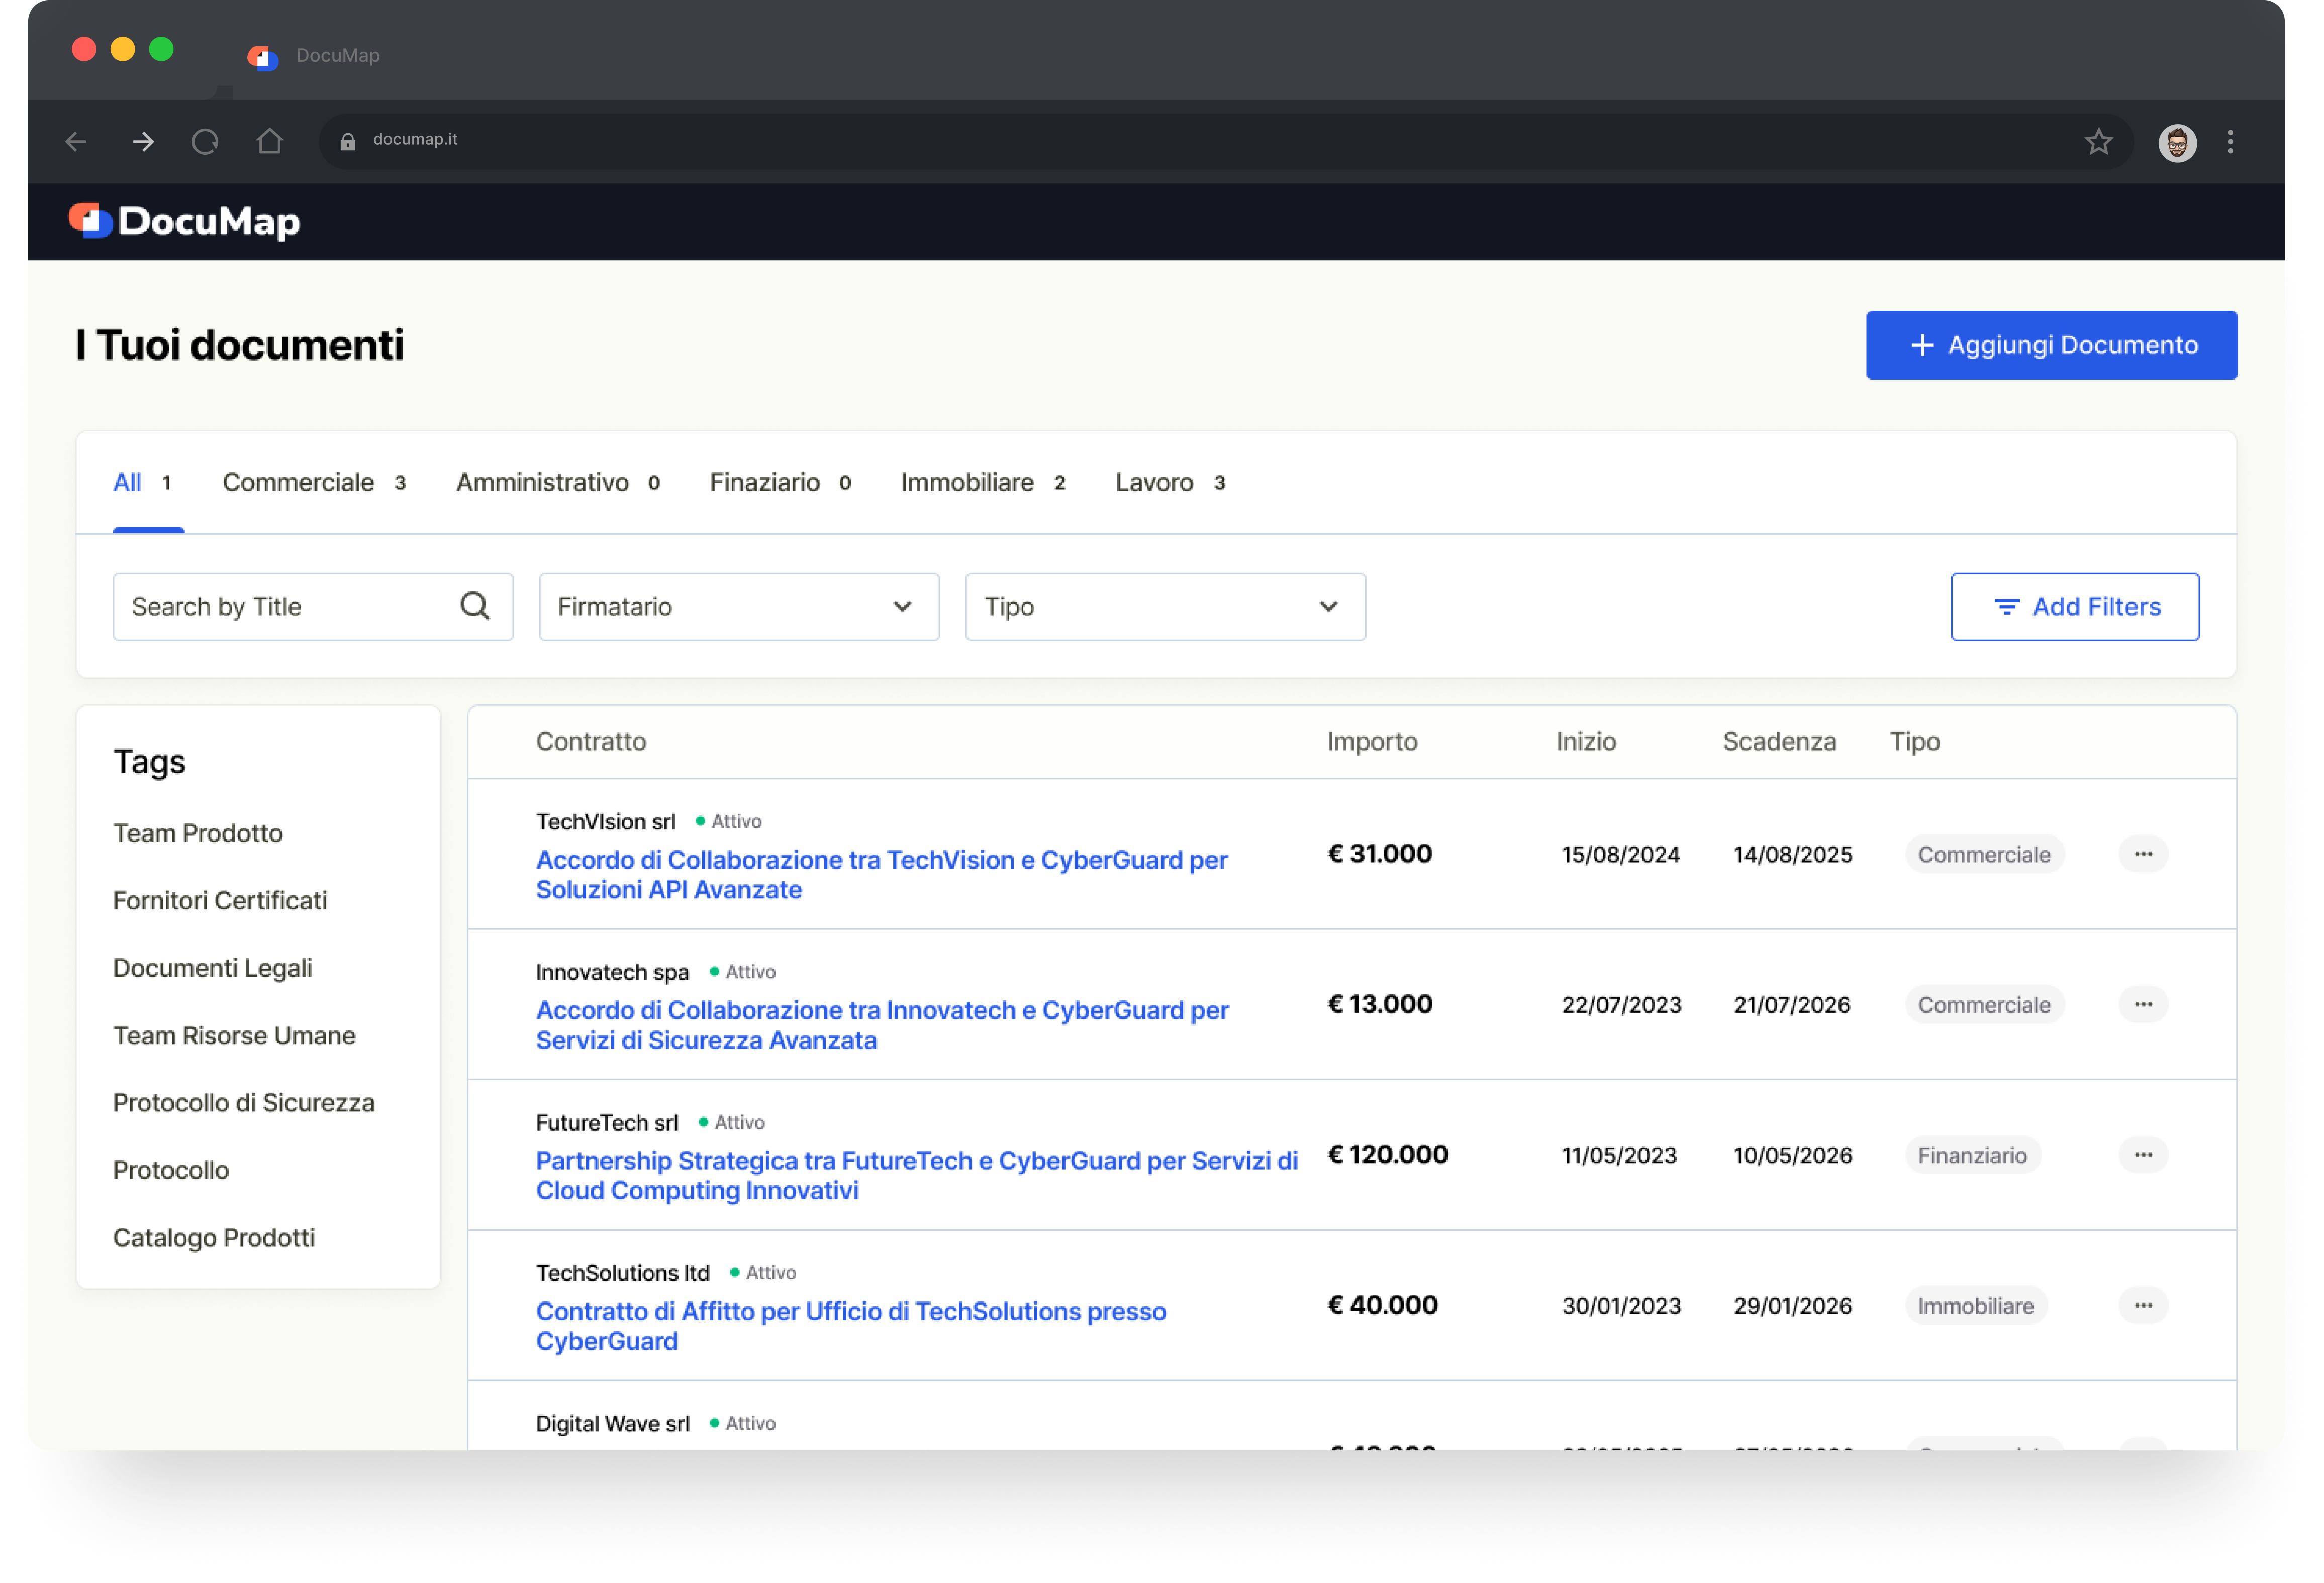Open options menu for Innovatech contract row
2324x1583 pixels.
2142,1004
